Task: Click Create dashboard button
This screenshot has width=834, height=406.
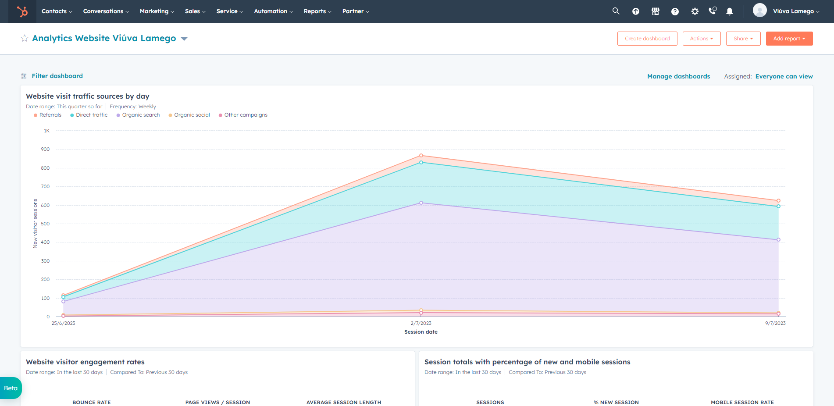Action: coord(647,39)
